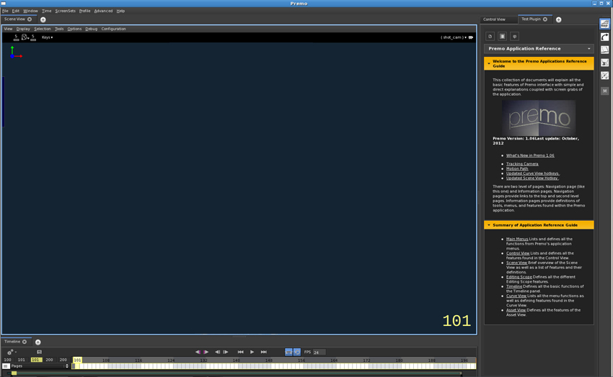Click the yellow 101 current frame marker on ruler
The image size is (613, 377).
point(77,360)
